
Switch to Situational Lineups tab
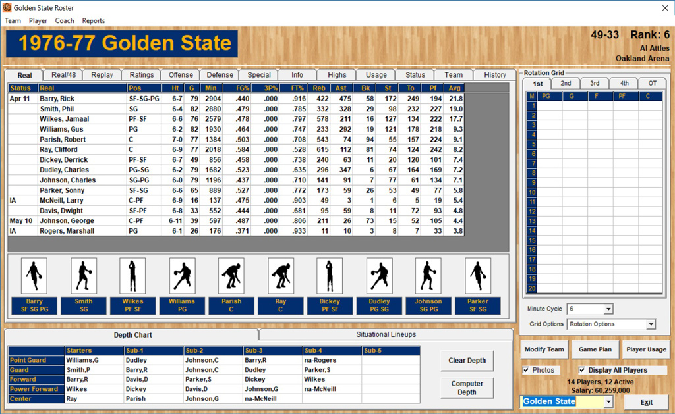tap(386, 334)
